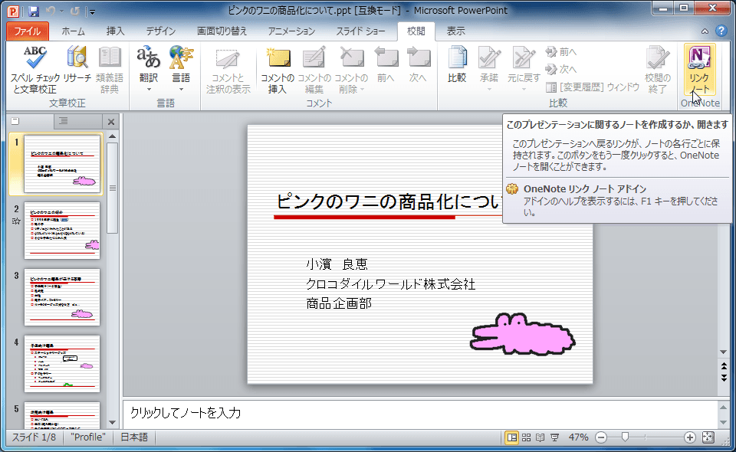
Task: Click Previous change (前へ) in Compare group
Action: 561,51
